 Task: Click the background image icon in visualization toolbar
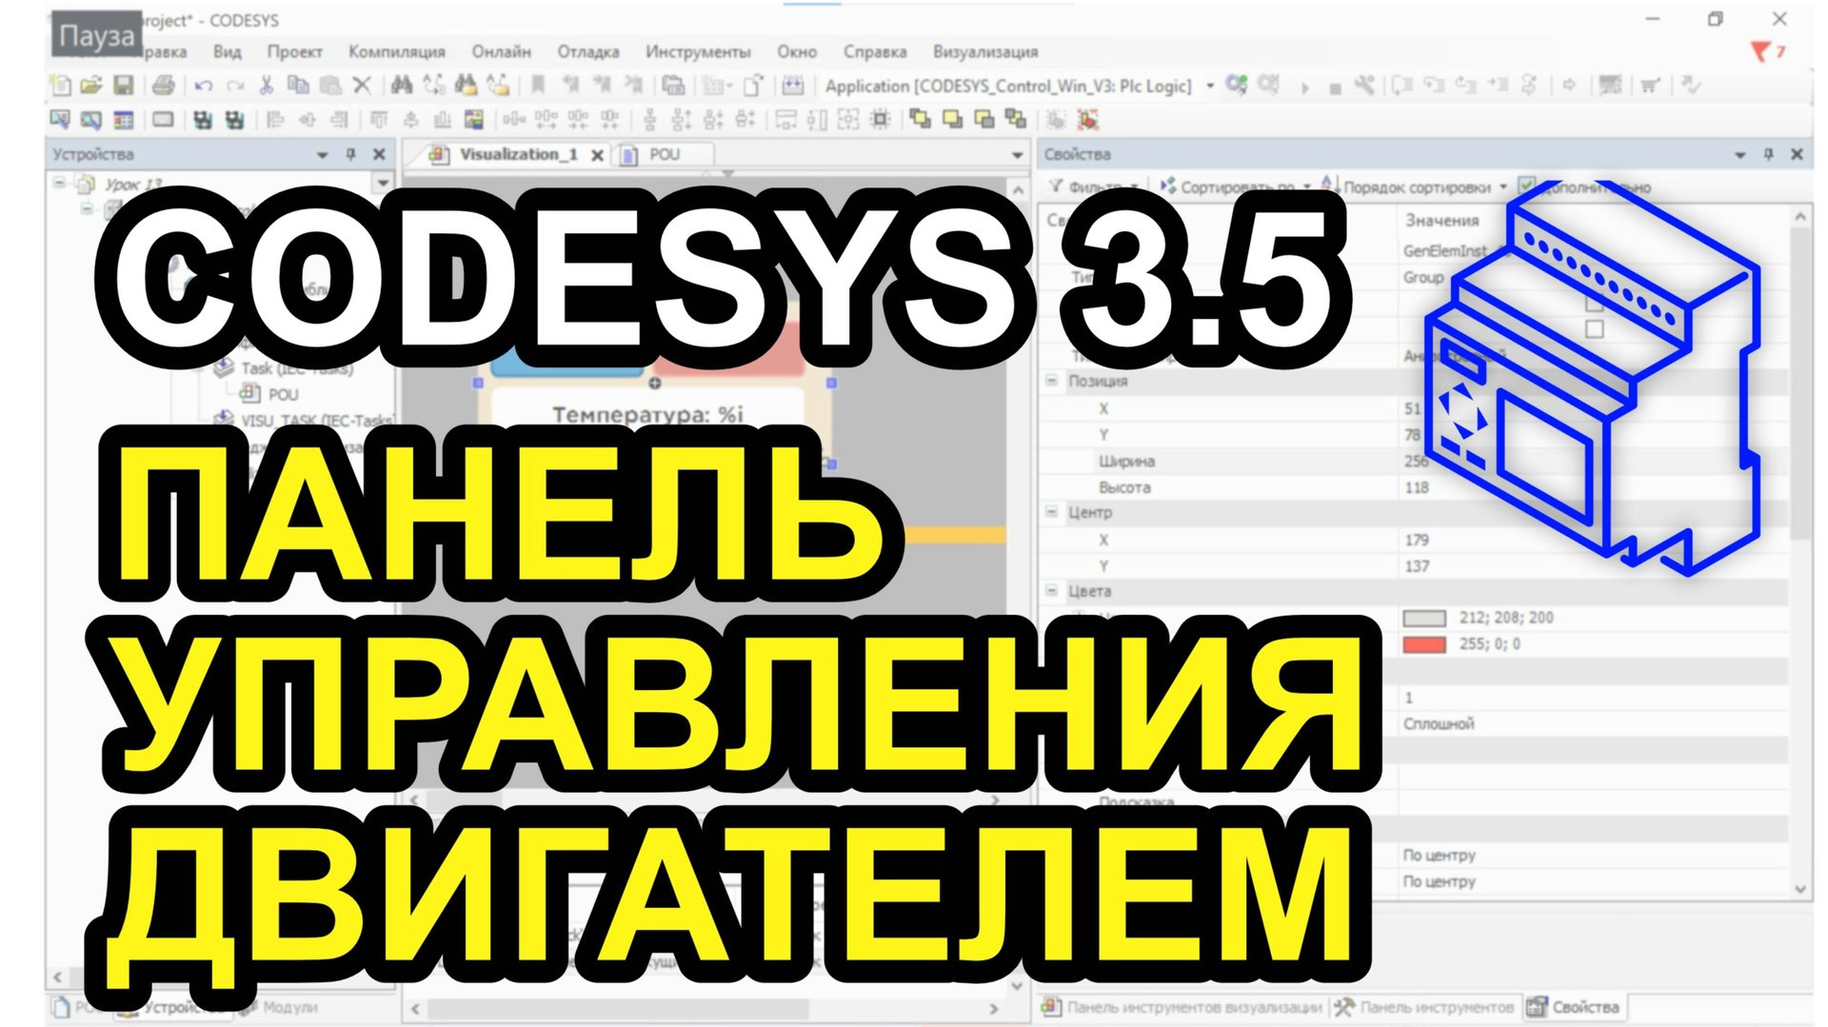pyautogui.click(x=474, y=120)
